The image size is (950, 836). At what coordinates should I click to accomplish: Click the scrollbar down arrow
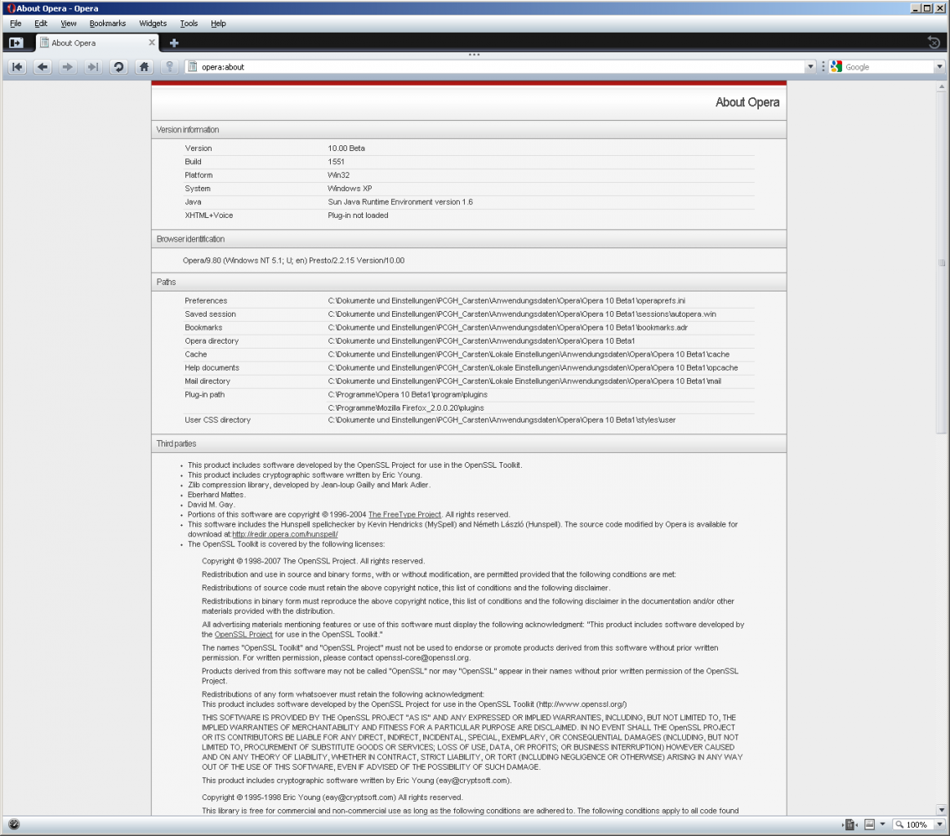(x=941, y=809)
